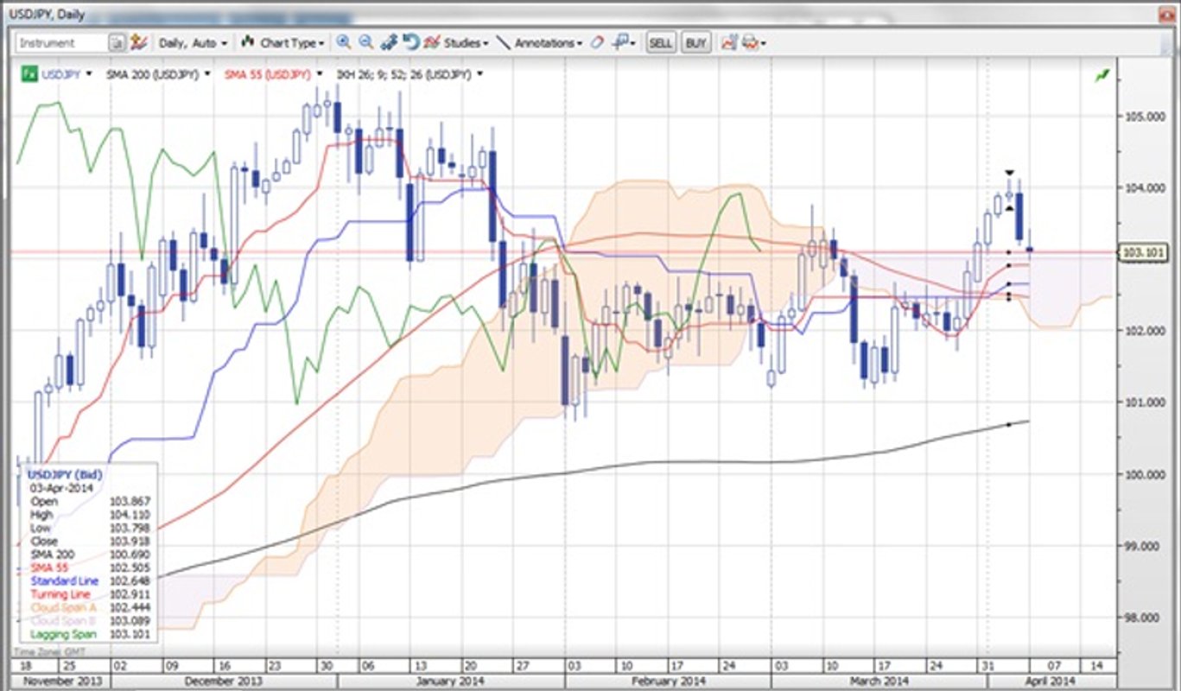Screen dimensions: 1181x691
Task: Click the SELL button
Action: pos(661,41)
